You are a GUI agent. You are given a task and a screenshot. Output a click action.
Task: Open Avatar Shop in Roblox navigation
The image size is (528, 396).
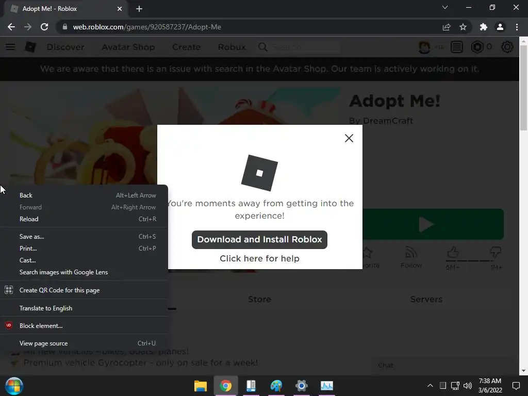128,47
